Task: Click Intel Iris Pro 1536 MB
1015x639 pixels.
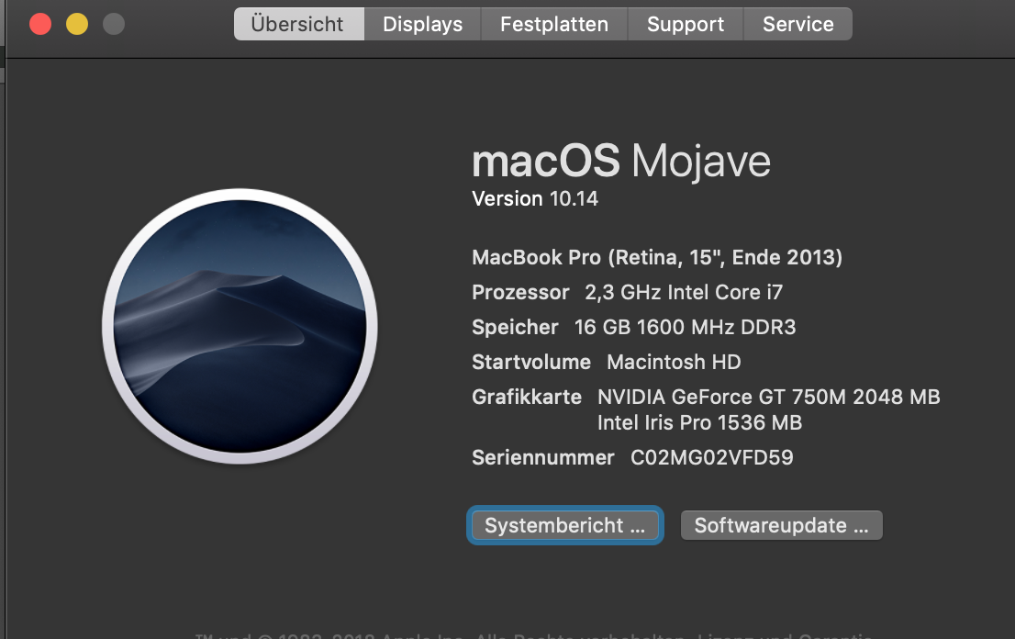Action: pos(699,422)
